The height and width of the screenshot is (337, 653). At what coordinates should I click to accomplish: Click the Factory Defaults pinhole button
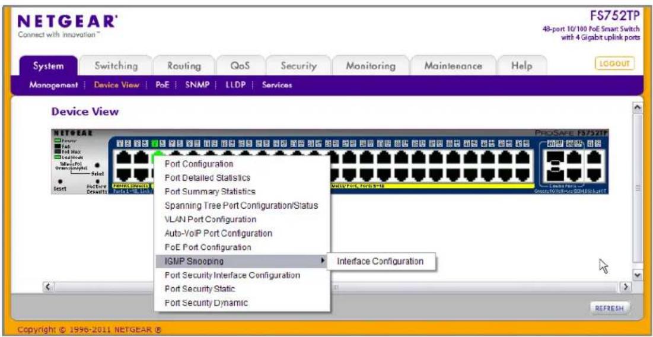pos(97,181)
